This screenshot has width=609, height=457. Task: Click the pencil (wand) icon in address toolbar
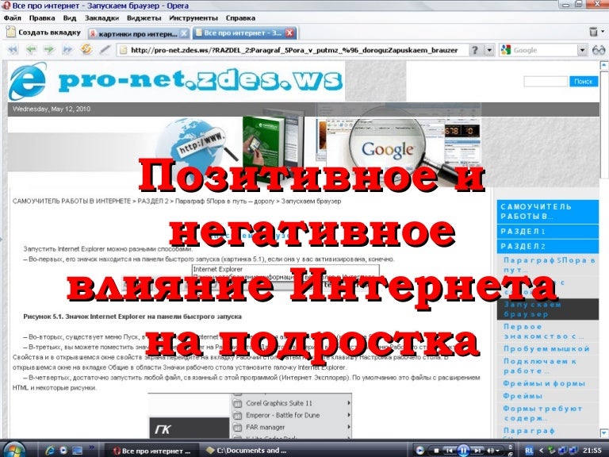pyautogui.click(x=105, y=50)
